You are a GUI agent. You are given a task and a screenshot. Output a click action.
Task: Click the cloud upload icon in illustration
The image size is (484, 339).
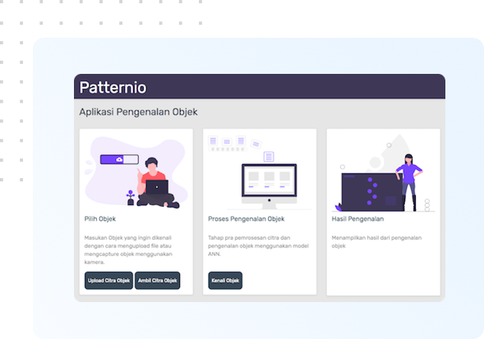pyautogui.click(x=119, y=159)
